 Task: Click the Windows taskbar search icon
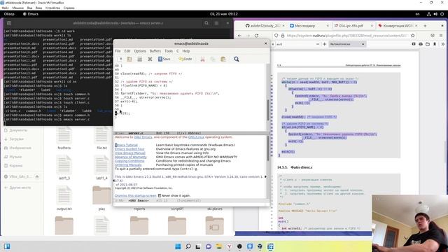[x=188, y=246]
